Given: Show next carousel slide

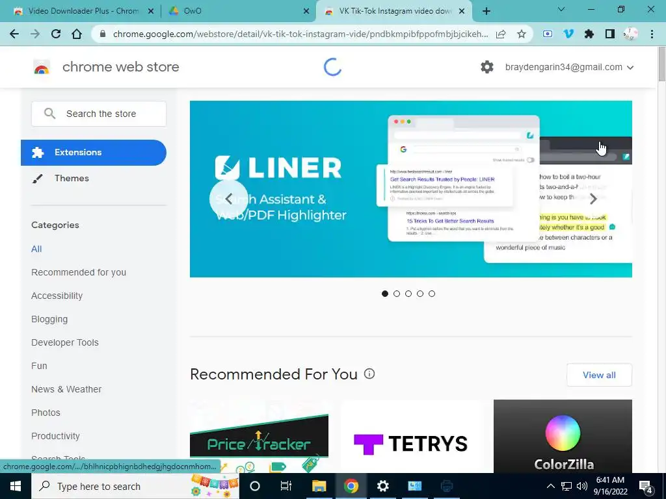Looking at the screenshot, I should (593, 199).
